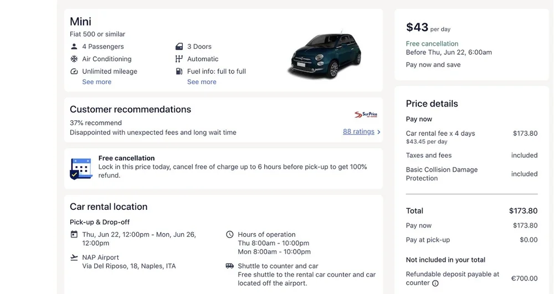Click the passengers person icon
Screen dimensions: 554x294
click(x=74, y=47)
